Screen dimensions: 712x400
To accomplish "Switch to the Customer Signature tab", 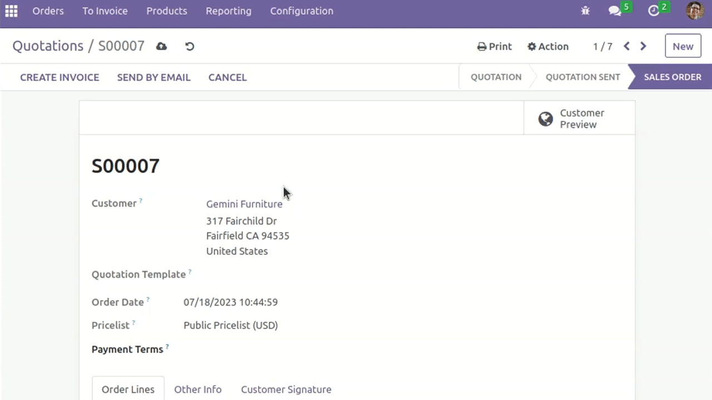I will tap(286, 389).
